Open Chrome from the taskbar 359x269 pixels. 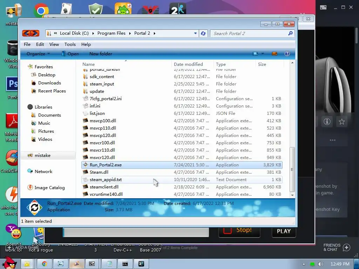[x=45, y=264]
